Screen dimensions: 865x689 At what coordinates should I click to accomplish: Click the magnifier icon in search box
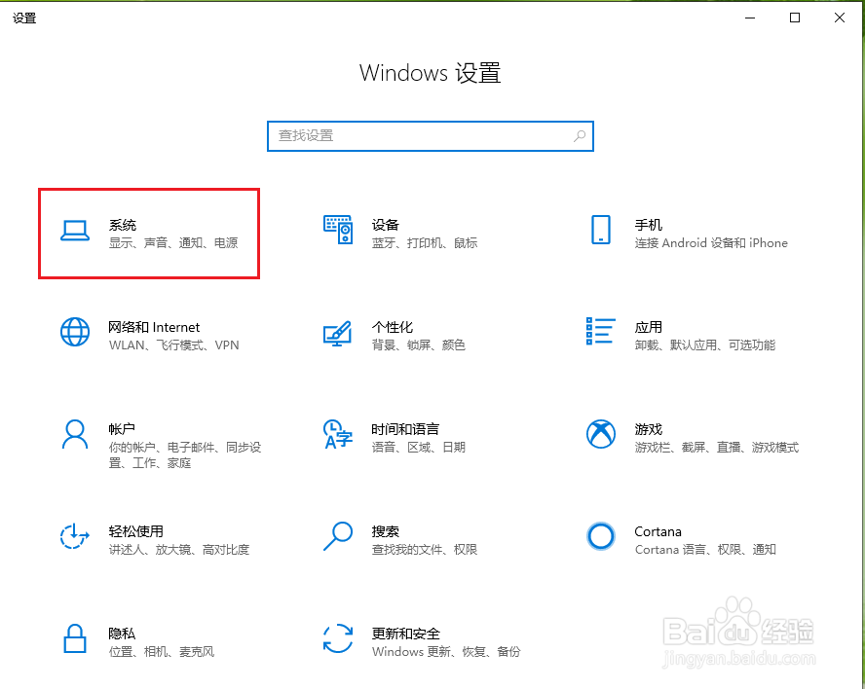[x=580, y=135]
